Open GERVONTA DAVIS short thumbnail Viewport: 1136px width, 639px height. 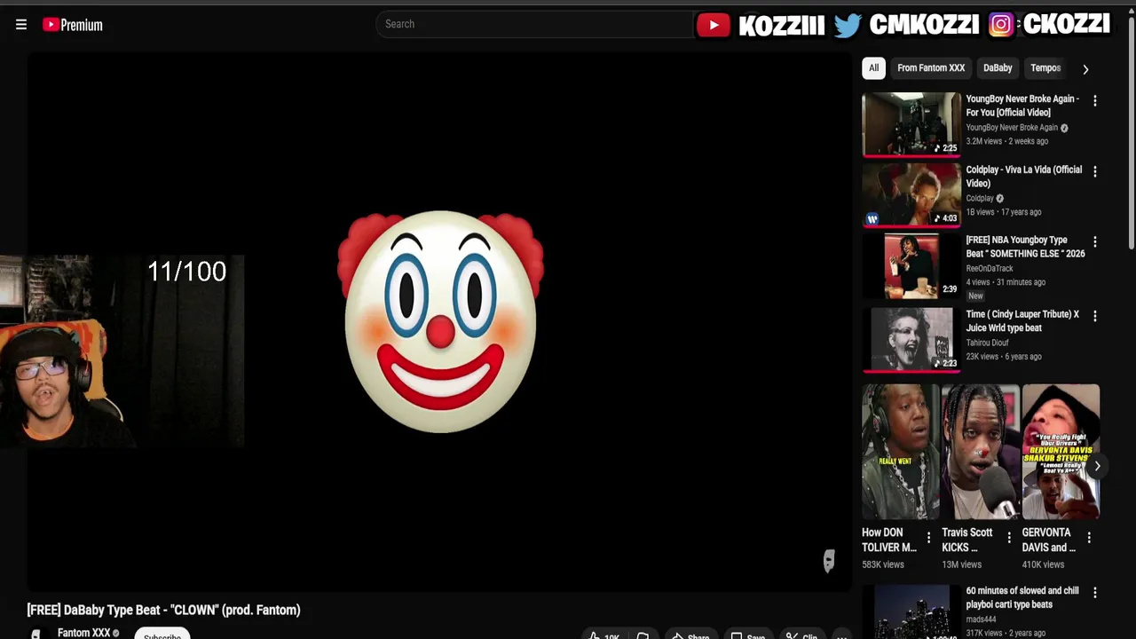1061,452
